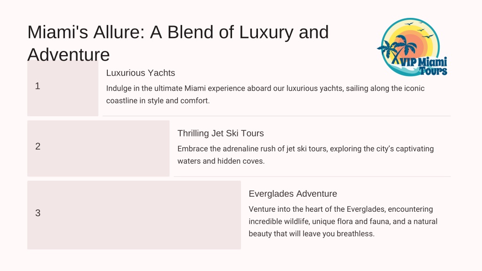
Task: Click the digit 2 label
Action: [38, 146]
